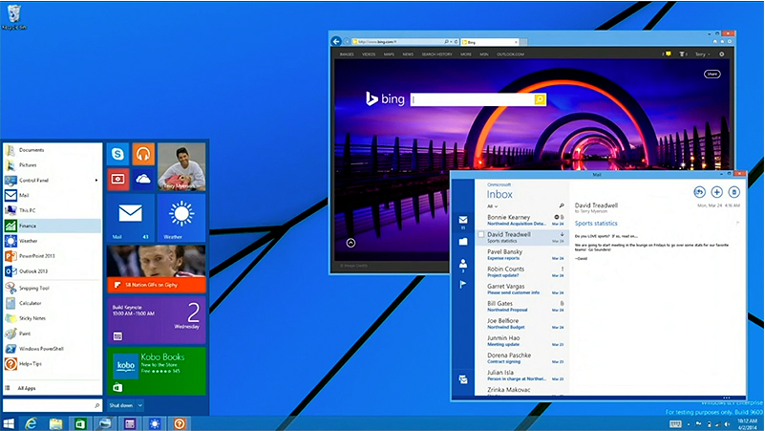Click the IMAGES tab on Bing
Image resolution: width=765 pixels, height=431 pixels.
(x=347, y=54)
